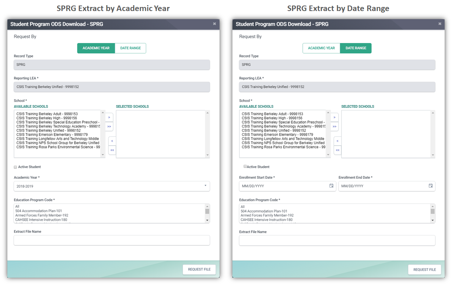The width and height of the screenshot is (452, 285).
Task: Click the << transfer arrow in the Date Range dialog
Action: [x=337, y=150]
